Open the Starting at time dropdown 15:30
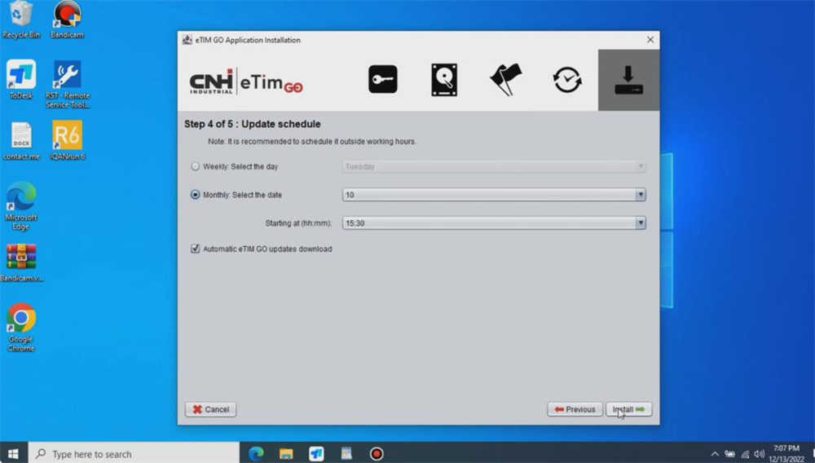The height and width of the screenshot is (463, 815). click(494, 223)
